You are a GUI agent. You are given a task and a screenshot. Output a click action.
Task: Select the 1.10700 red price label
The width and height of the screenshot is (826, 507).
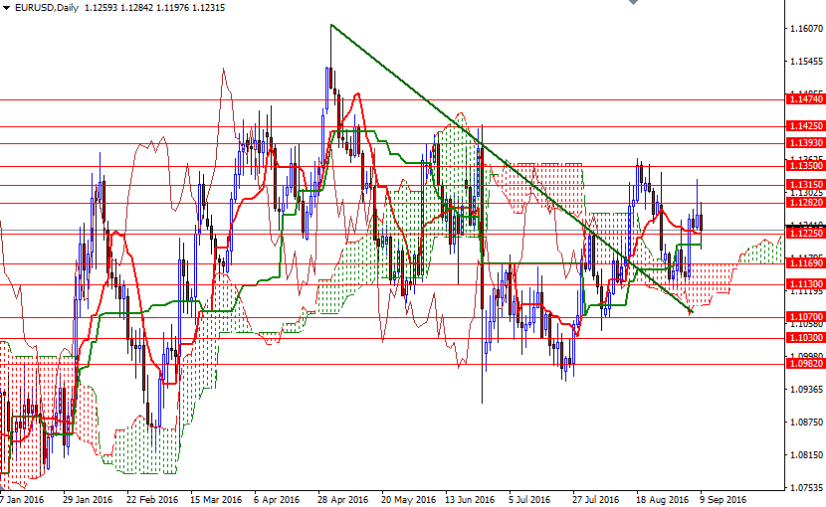click(x=804, y=317)
